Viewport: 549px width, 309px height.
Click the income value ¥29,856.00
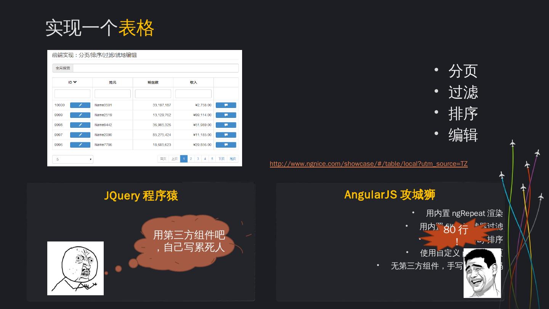(x=202, y=145)
